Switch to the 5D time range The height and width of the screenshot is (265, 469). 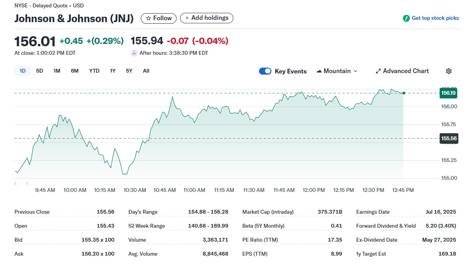tap(40, 71)
